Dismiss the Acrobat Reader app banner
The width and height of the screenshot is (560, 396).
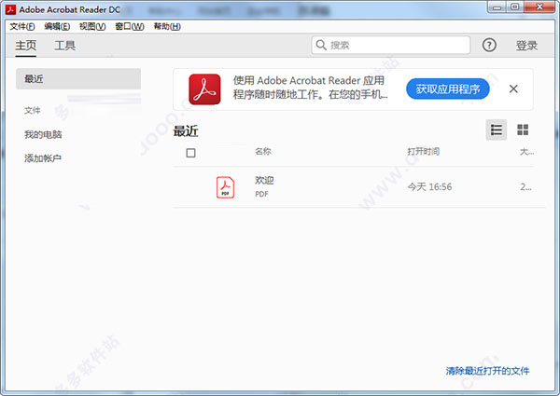click(x=513, y=89)
